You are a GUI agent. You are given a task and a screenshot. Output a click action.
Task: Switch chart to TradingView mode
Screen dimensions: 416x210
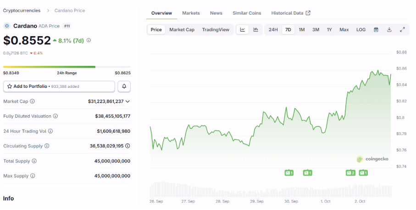pyautogui.click(x=216, y=30)
